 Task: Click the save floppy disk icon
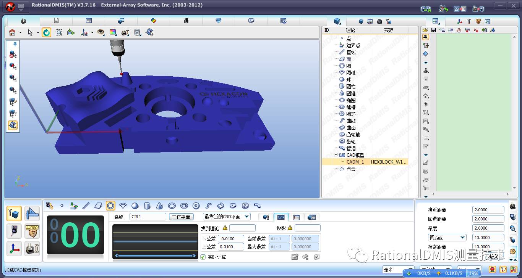pyautogui.click(x=433, y=30)
